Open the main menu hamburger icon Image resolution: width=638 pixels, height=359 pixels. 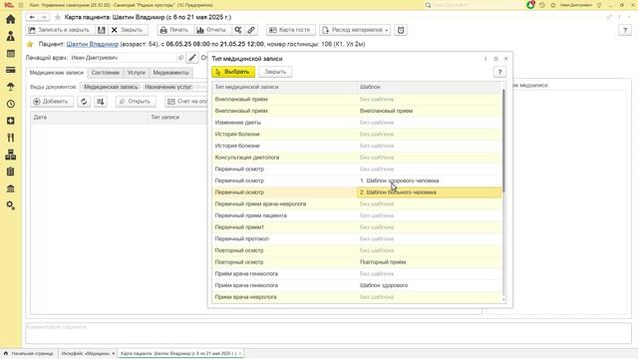pos(21,5)
